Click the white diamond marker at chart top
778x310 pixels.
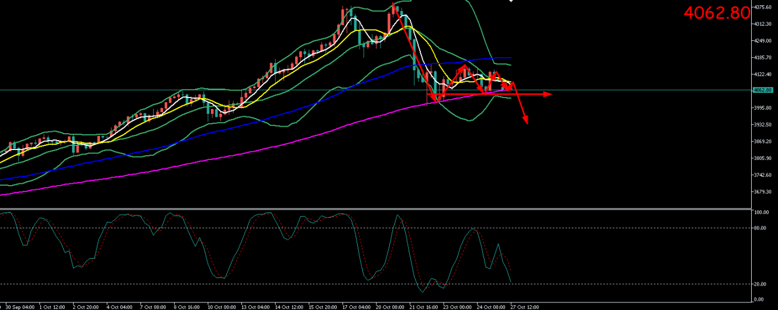pyautogui.click(x=511, y=1)
